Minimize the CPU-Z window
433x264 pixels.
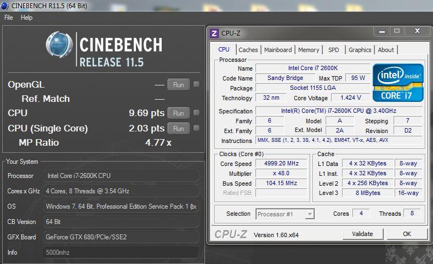382,31
